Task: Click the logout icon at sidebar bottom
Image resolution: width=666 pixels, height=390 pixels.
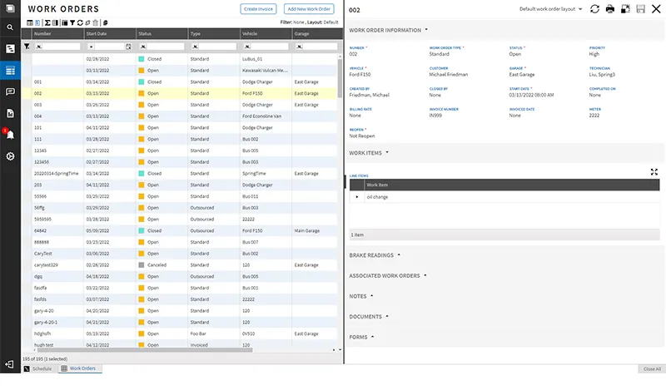Action: (x=10, y=364)
